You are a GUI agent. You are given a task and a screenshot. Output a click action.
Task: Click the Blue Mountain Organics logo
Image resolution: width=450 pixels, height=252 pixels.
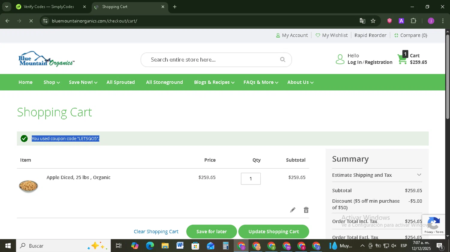[46, 59]
